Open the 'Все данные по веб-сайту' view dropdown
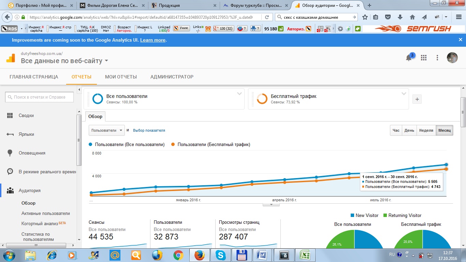Image resolution: width=466 pixels, height=262 pixels. pyautogui.click(x=64, y=61)
